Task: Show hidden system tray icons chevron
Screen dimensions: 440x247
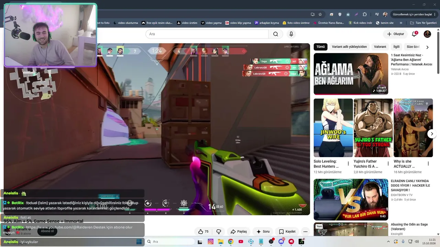Action: click(x=388, y=242)
